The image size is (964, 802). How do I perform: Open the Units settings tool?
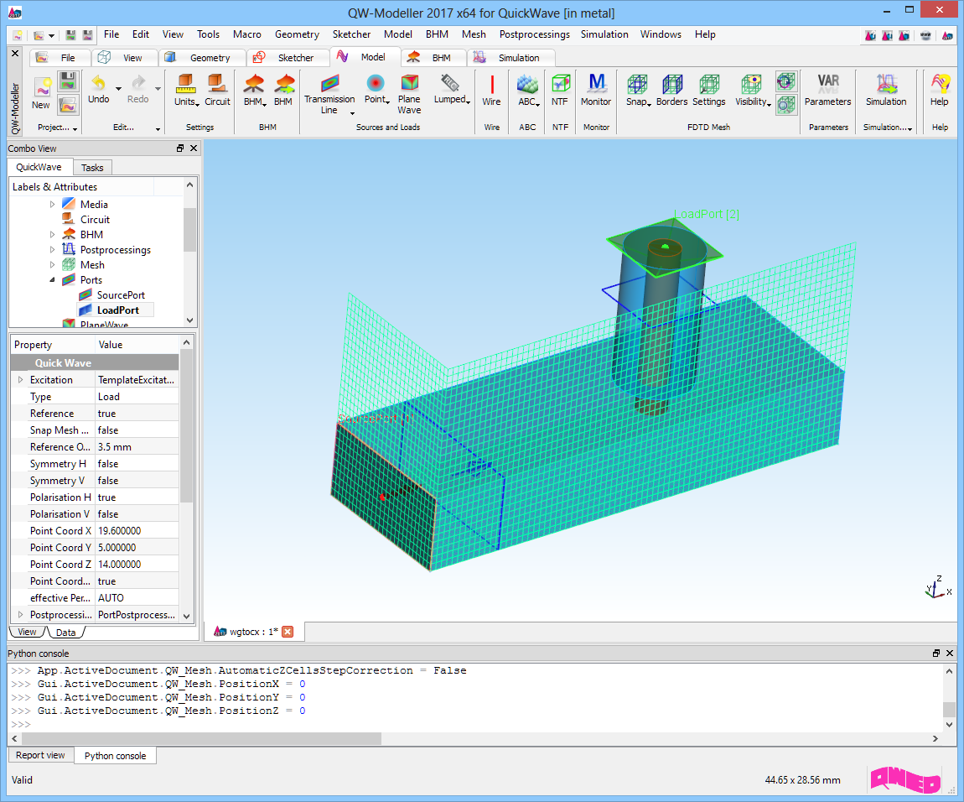(x=185, y=90)
